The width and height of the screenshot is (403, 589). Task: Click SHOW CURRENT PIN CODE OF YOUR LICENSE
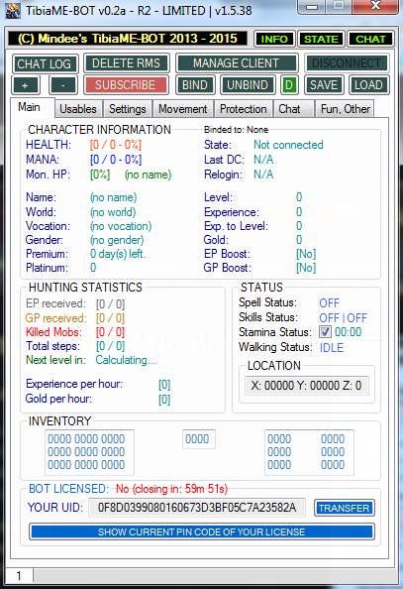coord(202,531)
